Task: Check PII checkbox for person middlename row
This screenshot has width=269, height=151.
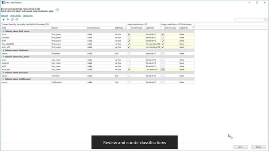Action: [x=129, y=82]
